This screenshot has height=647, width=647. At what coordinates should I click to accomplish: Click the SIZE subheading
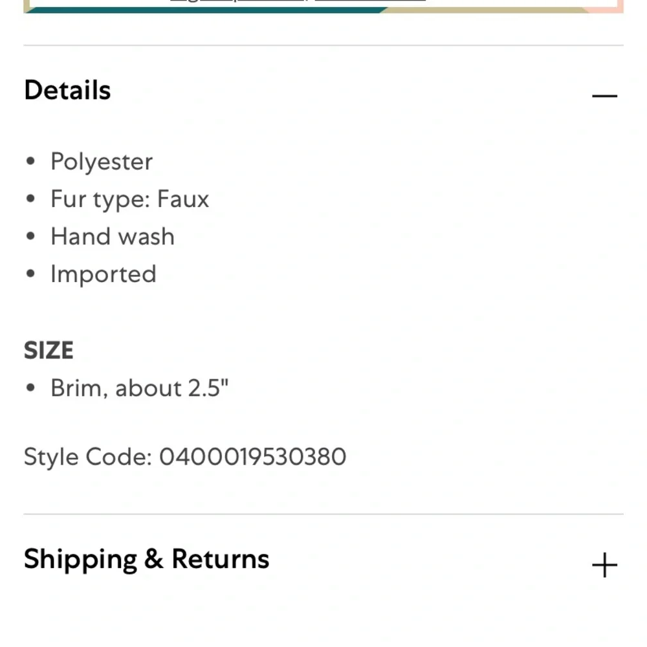(x=49, y=350)
